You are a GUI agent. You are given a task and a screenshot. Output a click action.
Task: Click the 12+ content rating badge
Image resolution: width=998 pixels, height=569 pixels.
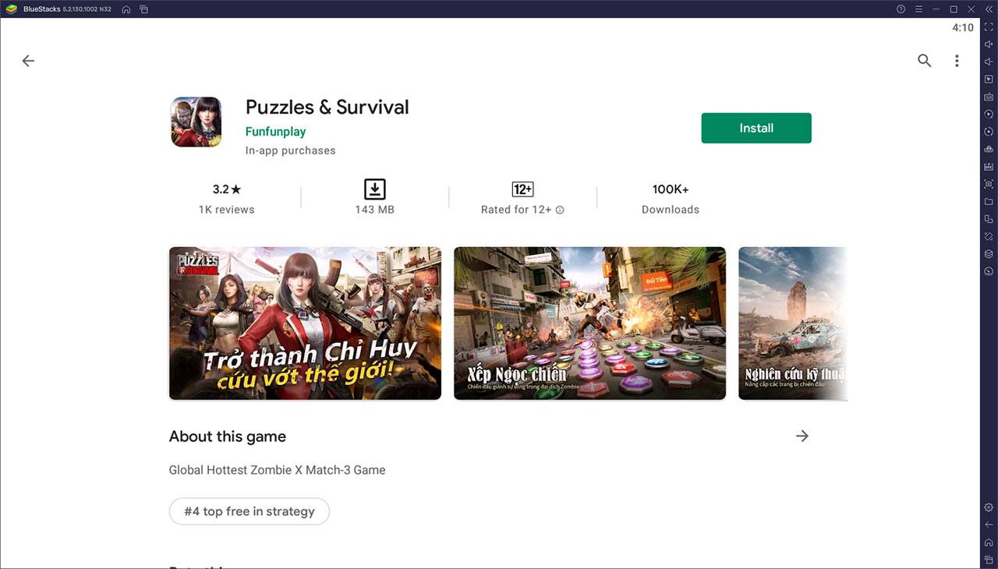pyautogui.click(x=522, y=189)
